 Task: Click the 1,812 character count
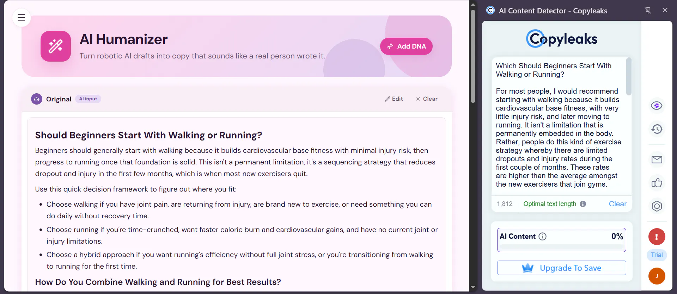[505, 204]
